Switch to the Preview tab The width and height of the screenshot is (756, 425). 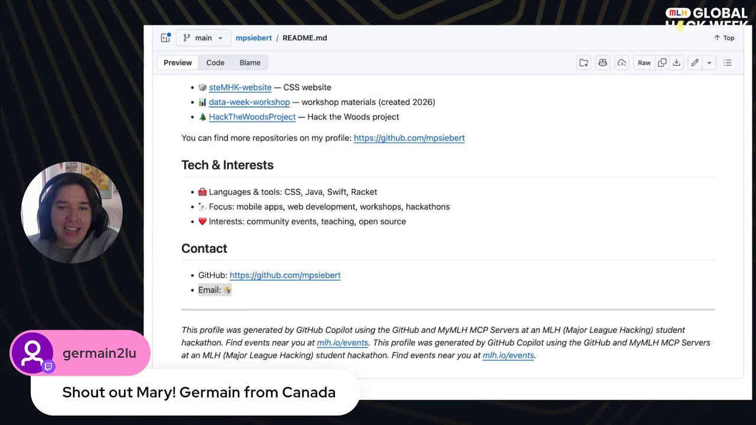178,63
